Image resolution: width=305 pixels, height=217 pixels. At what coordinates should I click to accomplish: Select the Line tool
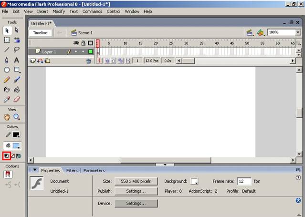7,50
